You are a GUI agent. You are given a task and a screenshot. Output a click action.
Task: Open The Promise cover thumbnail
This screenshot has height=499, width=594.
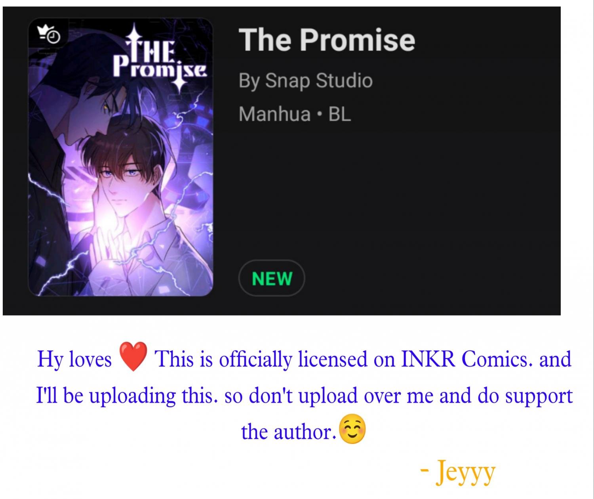[121, 157]
